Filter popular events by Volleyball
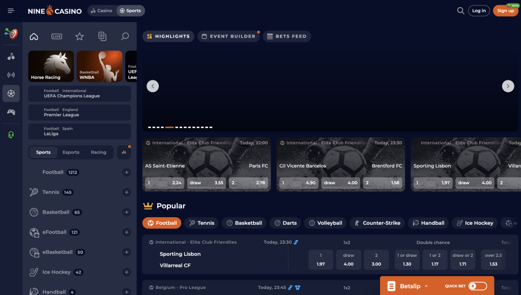521x295 pixels. tap(325, 223)
